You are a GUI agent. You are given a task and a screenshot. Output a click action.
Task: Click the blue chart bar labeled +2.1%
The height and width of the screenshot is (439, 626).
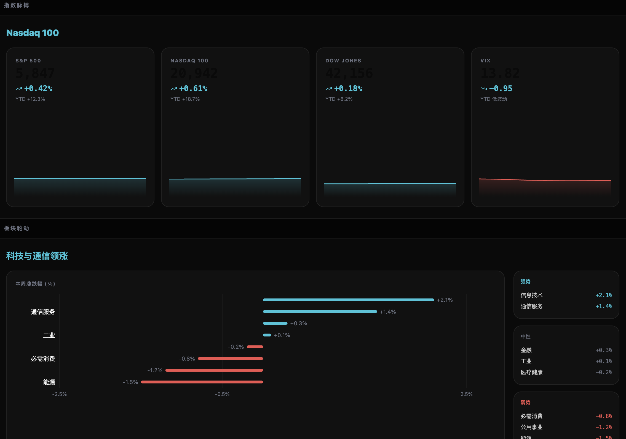pyautogui.click(x=349, y=300)
